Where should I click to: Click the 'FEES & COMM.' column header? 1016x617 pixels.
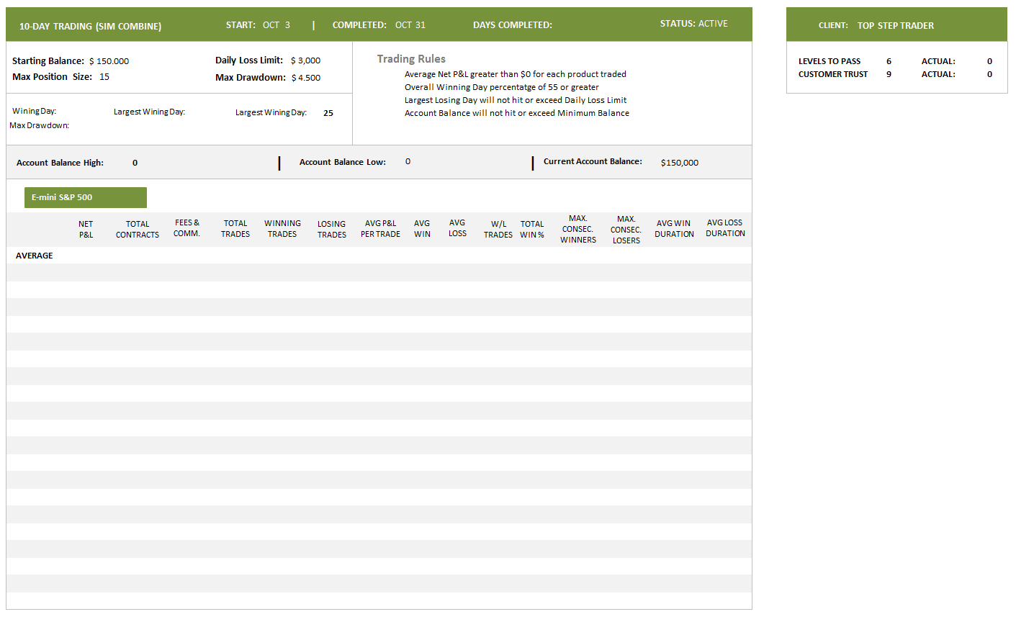point(186,228)
